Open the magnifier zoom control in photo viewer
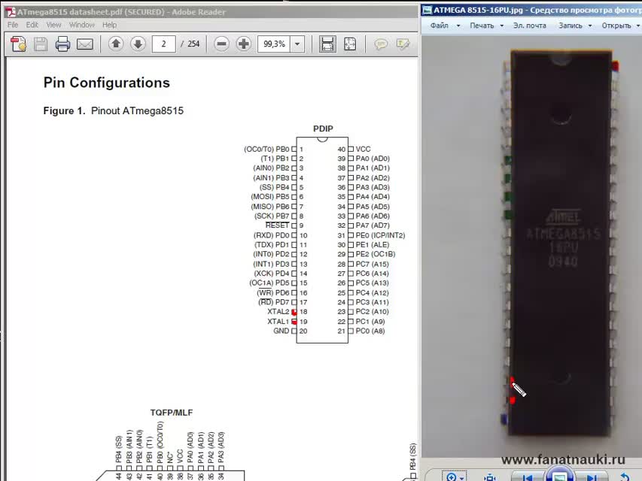The width and height of the screenshot is (642, 481). [x=455, y=477]
